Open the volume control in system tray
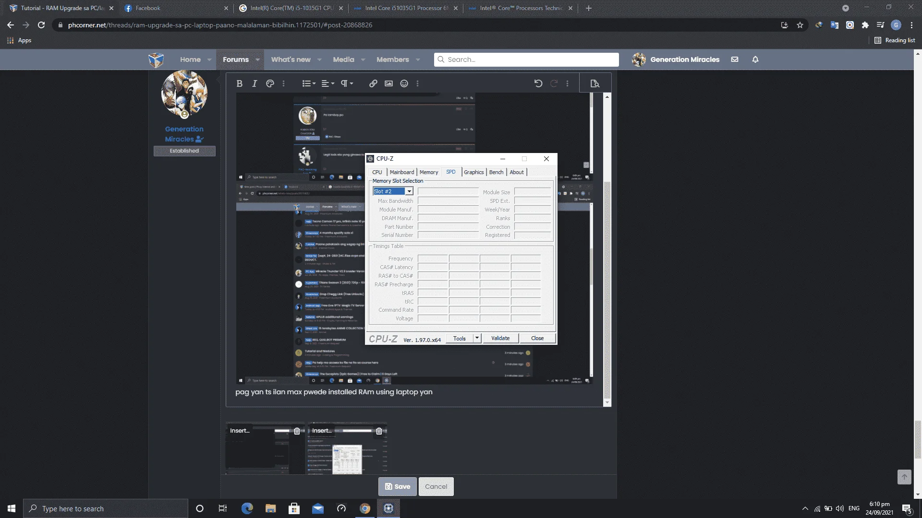This screenshot has height=518, width=922. (839, 508)
